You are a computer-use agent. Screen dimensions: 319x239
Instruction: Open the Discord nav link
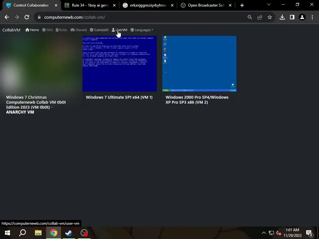point(79,30)
